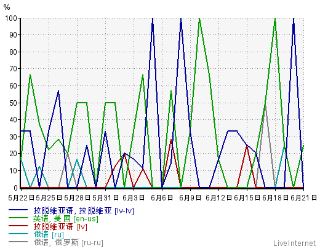
Task: Click the 50 value on the percent axis
Action: click(x=13, y=103)
